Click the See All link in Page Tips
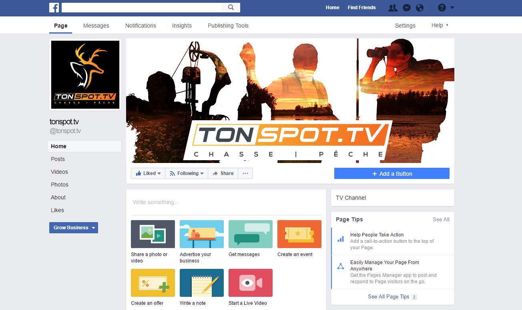The height and width of the screenshot is (310, 522). tap(441, 219)
